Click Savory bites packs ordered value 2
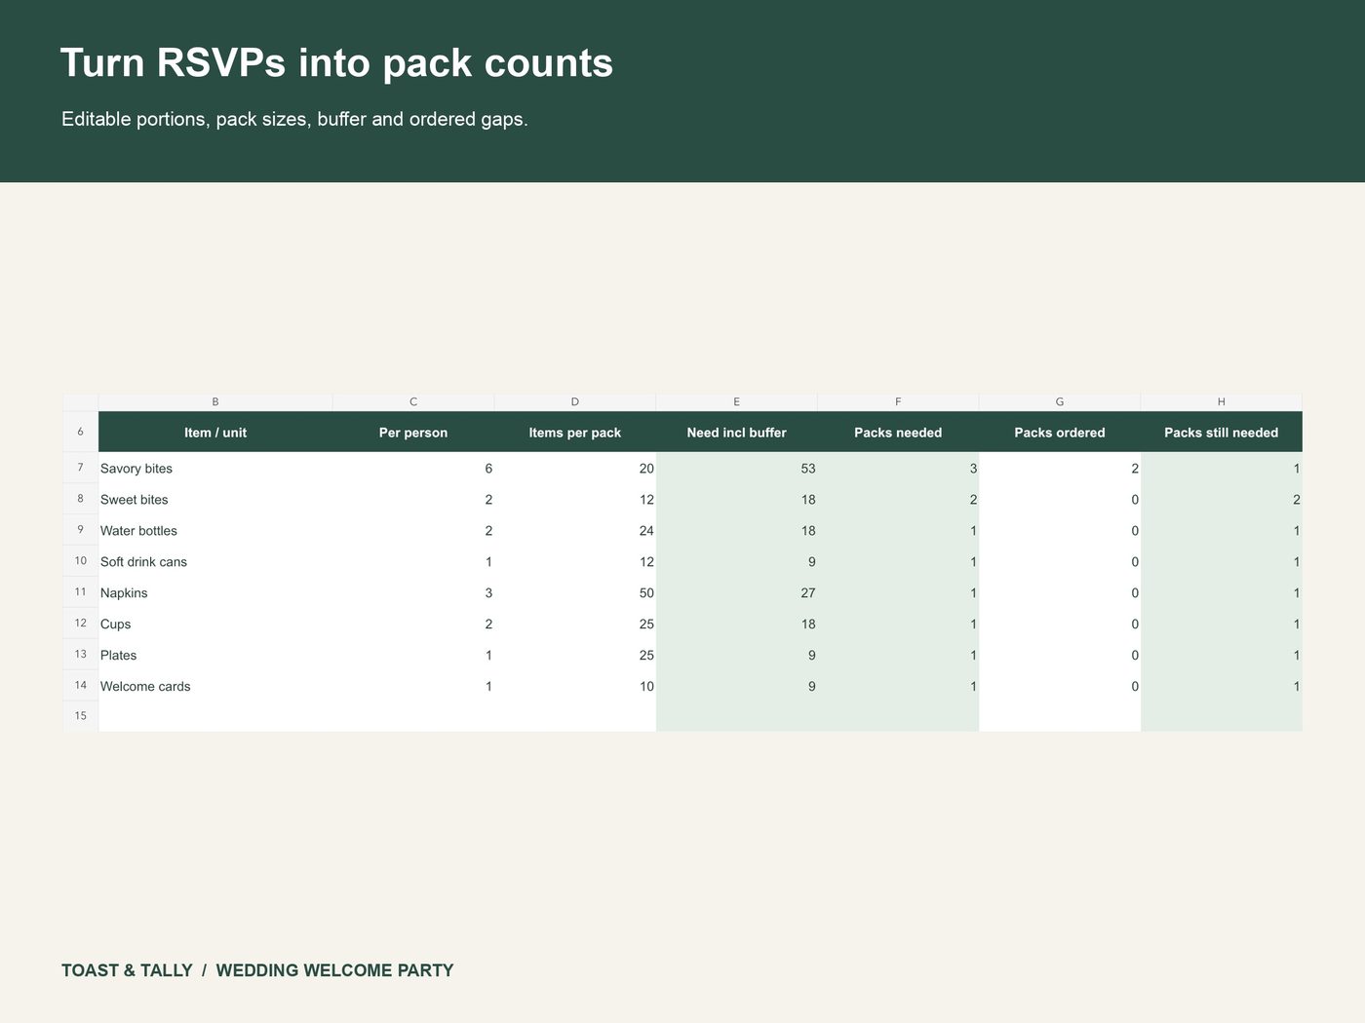 1060,469
